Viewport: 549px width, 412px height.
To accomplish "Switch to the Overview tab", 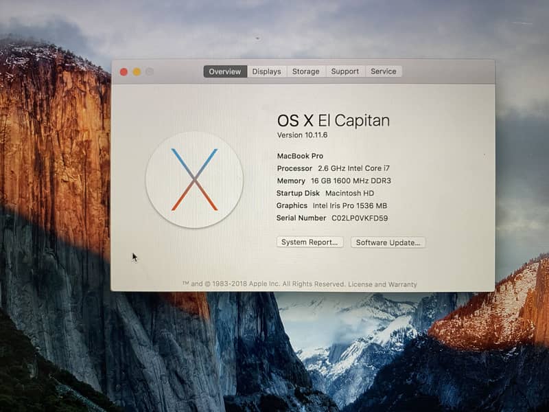I will [x=225, y=71].
